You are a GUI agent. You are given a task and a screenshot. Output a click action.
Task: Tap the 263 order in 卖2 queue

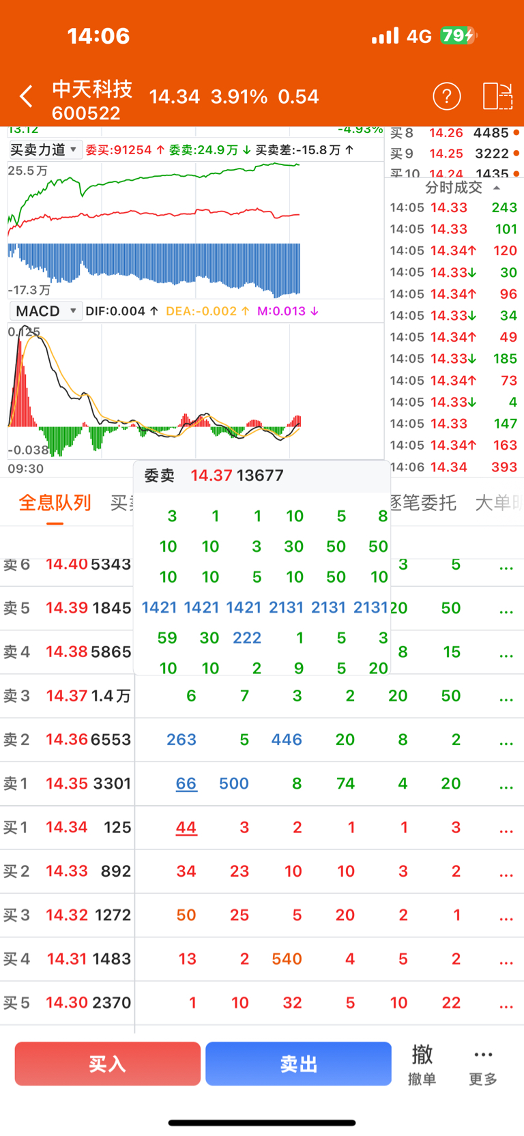pos(181,740)
